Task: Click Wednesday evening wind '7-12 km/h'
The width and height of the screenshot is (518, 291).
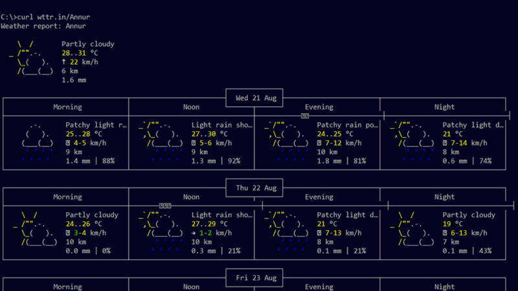Action: [343, 143]
